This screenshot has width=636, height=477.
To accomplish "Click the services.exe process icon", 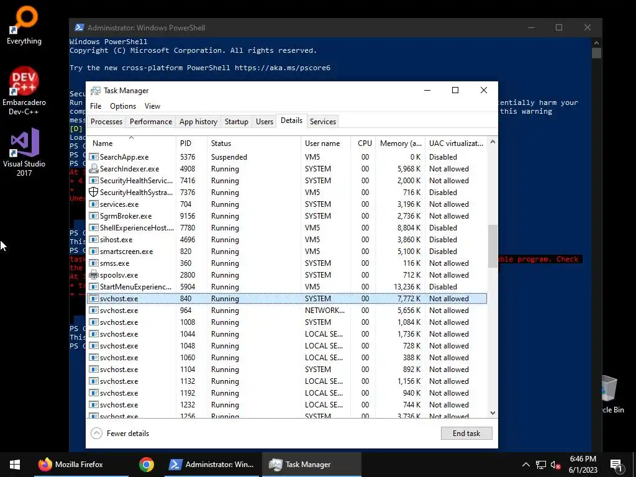I will pos(94,204).
